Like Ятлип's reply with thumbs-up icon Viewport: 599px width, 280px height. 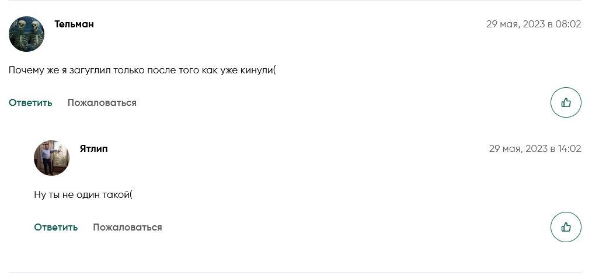pos(566,227)
